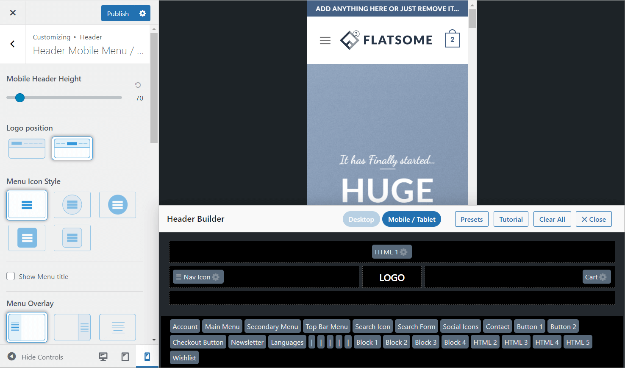The height and width of the screenshot is (368, 625).
Task: Click the Clear All button
Action: [552, 219]
